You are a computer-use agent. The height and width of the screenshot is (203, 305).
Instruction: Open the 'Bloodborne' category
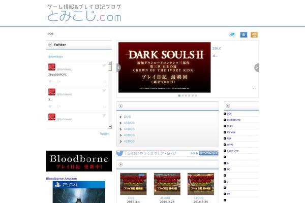pos(234,120)
